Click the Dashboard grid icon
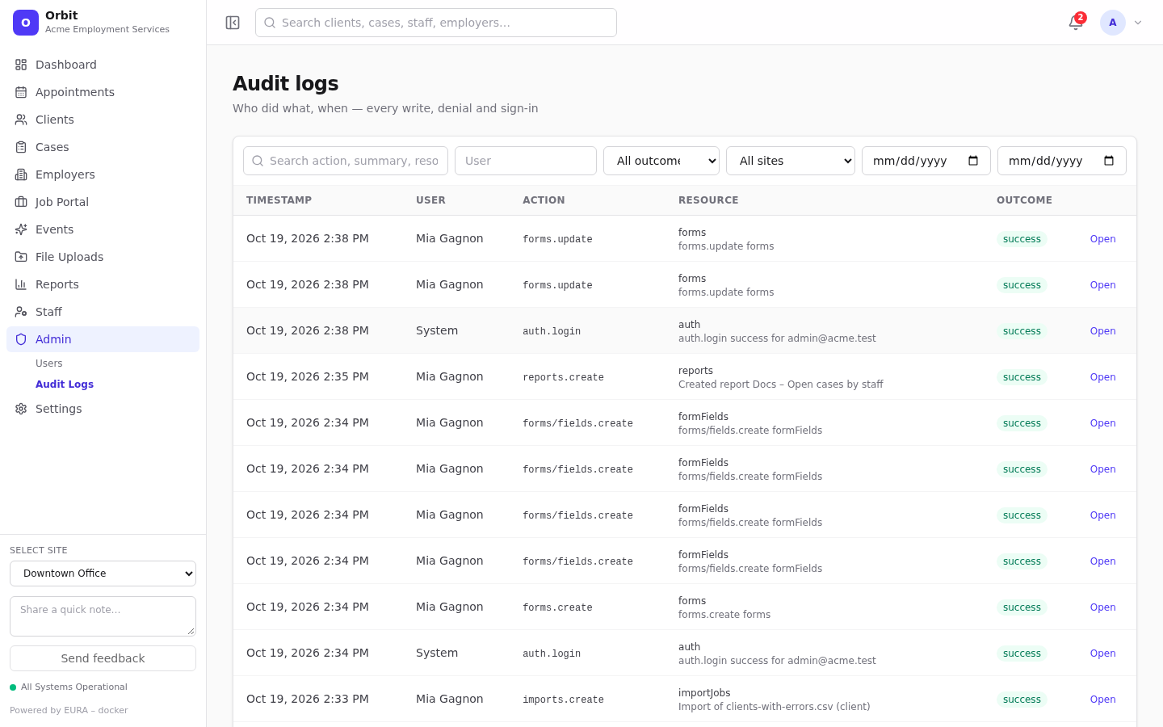This screenshot has width=1163, height=727. (21, 65)
